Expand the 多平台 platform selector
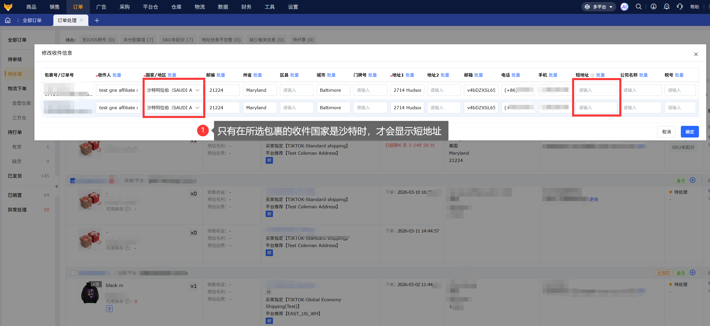This screenshot has width=710, height=326. click(599, 7)
